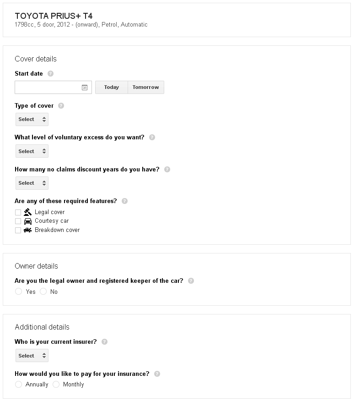Tick the Legal cover checkbox
This screenshot has height=402, width=355.
tap(18, 212)
